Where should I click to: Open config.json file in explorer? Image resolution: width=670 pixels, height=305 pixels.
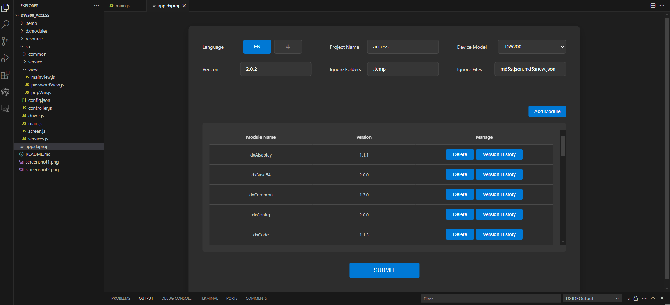point(59,100)
